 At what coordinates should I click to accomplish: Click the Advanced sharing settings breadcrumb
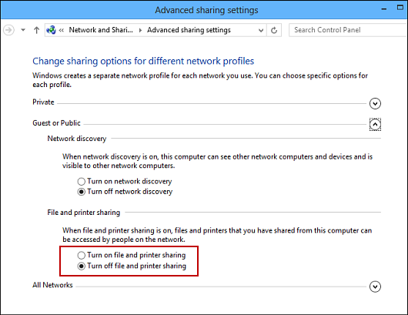[189, 30]
